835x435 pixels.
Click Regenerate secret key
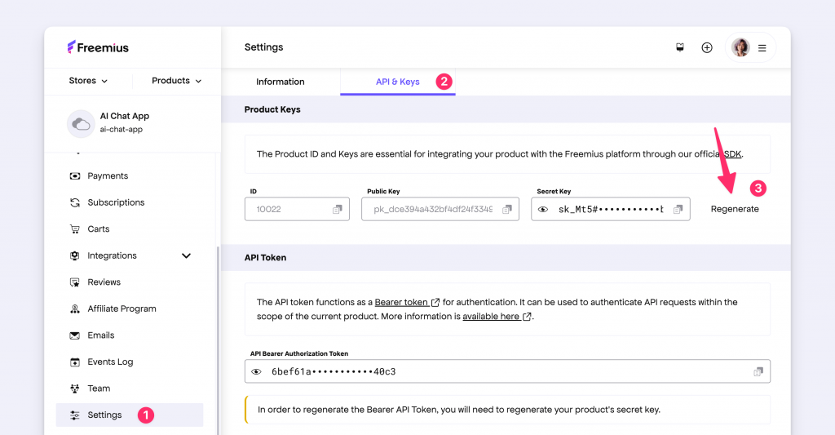pyautogui.click(x=735, y=209)
